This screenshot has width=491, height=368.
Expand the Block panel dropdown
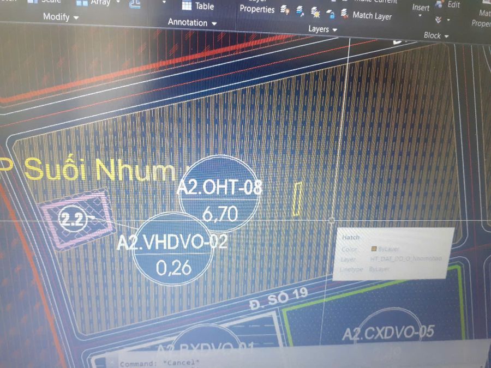coord(446,36)
